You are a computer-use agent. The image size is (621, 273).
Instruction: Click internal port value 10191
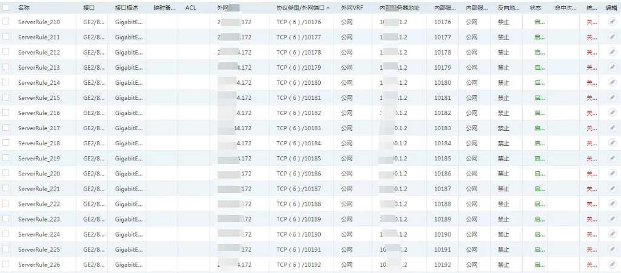tap(442, 249)
